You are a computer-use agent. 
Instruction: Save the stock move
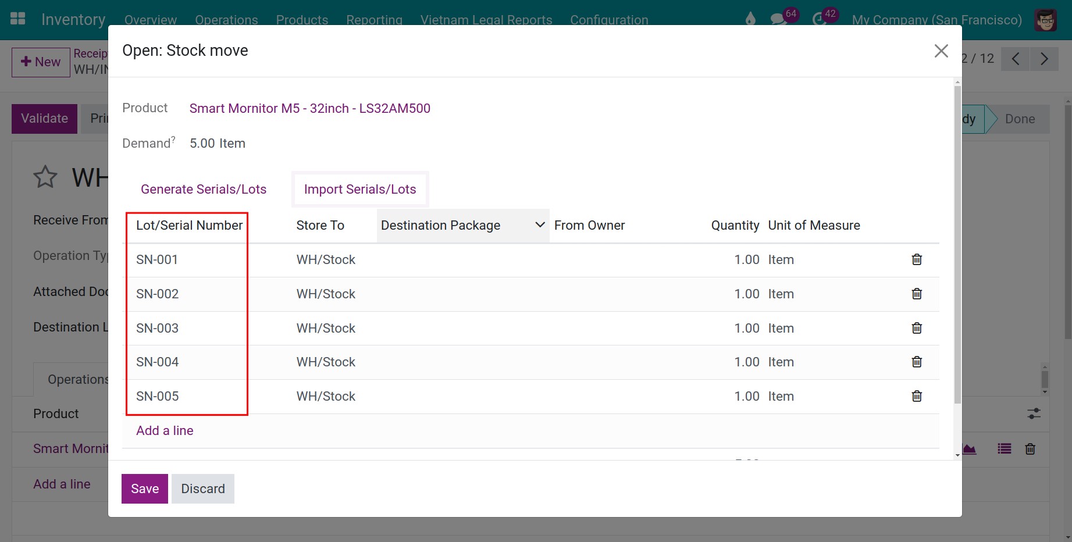click(x=145, y=488)
